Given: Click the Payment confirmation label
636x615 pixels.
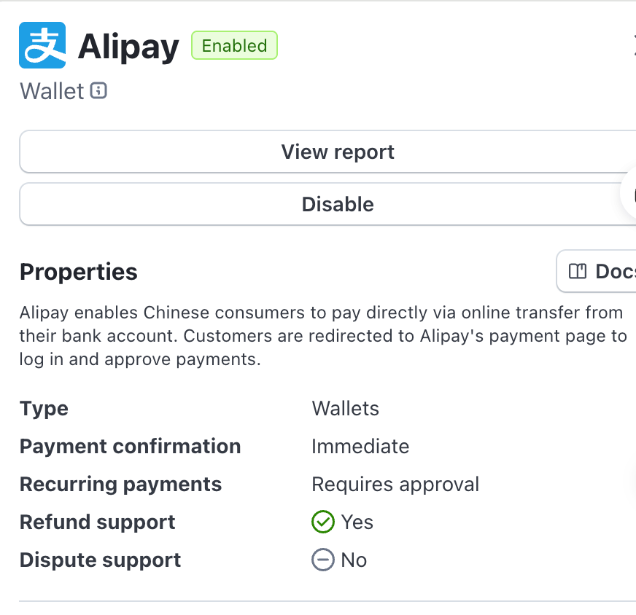Looking at the screenshot, I should (x=130, y=447).
